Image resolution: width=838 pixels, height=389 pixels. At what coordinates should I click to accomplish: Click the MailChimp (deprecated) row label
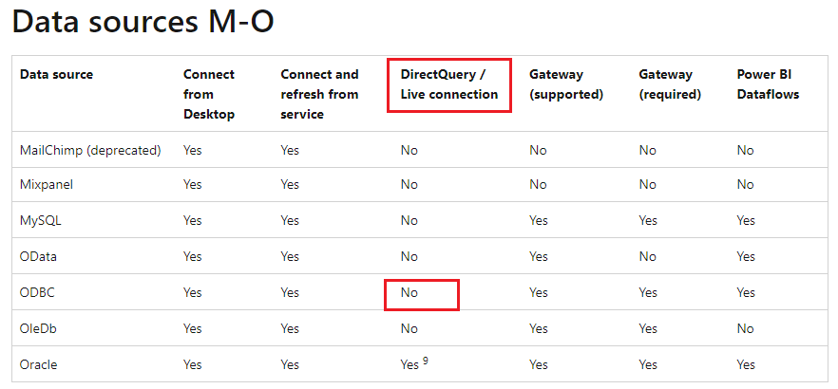point(90,151)
